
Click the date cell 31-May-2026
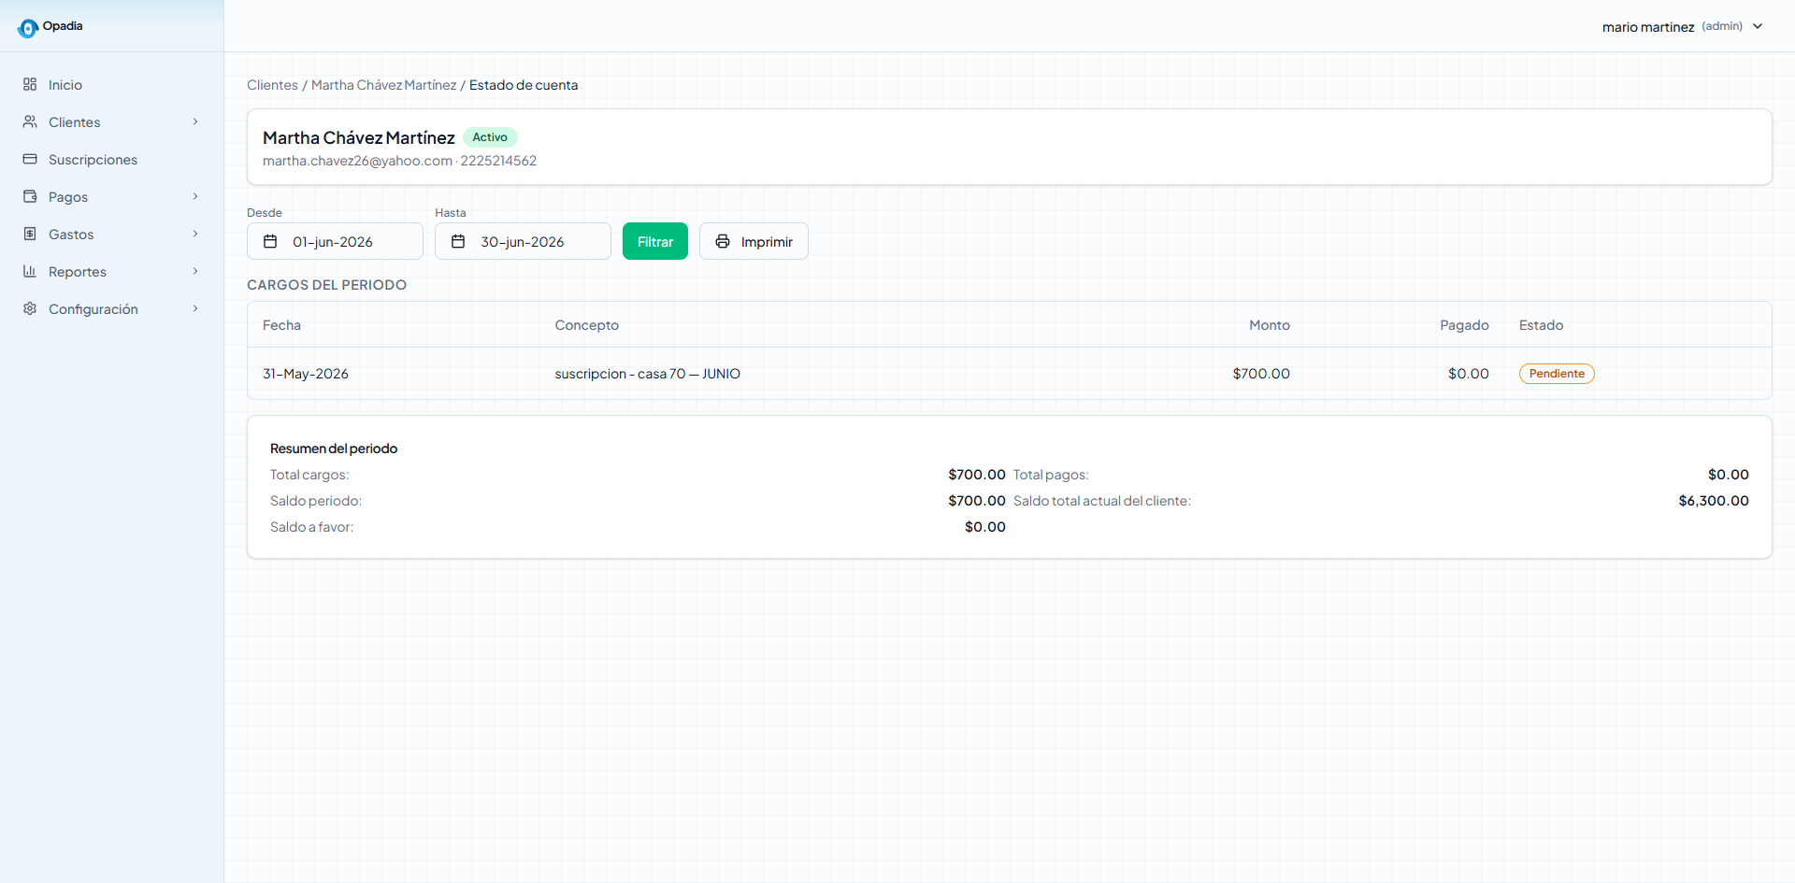306,374
